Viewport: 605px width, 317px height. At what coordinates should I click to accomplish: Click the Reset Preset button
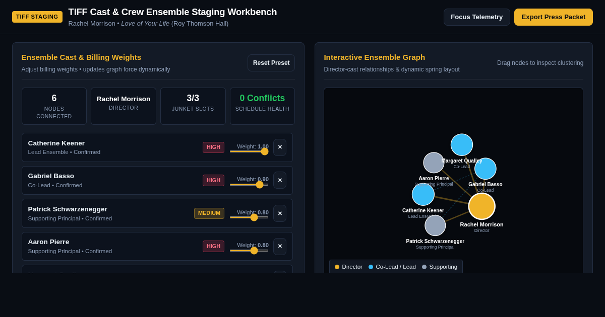(x=271, y=63)
